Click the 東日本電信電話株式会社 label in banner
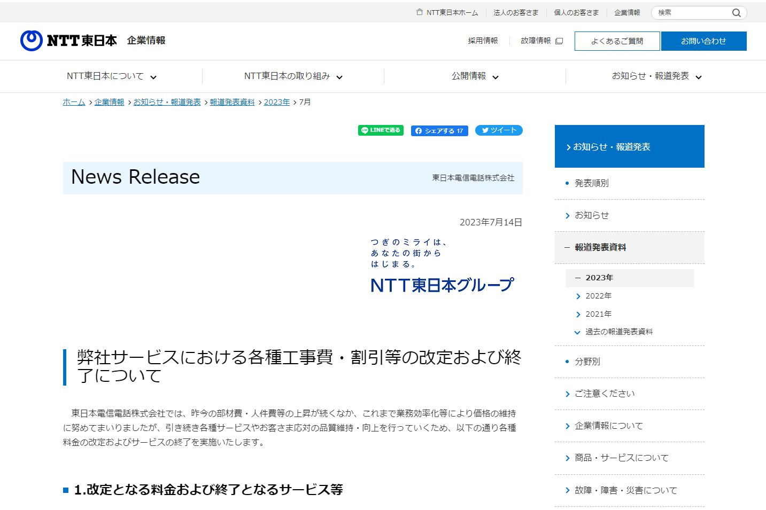The width and height of the screenshot is (766, 510). (x=473, y=178)
